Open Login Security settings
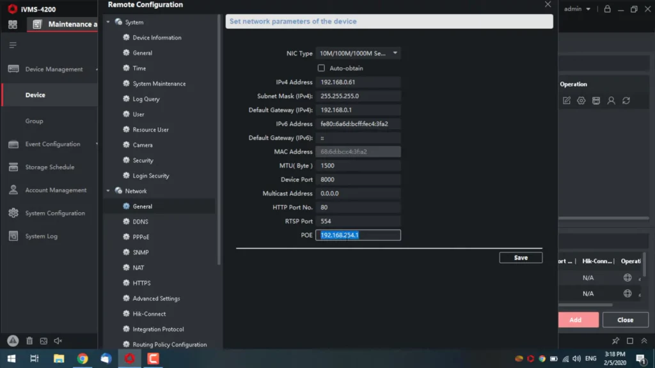655x368 pixels. 151,176
